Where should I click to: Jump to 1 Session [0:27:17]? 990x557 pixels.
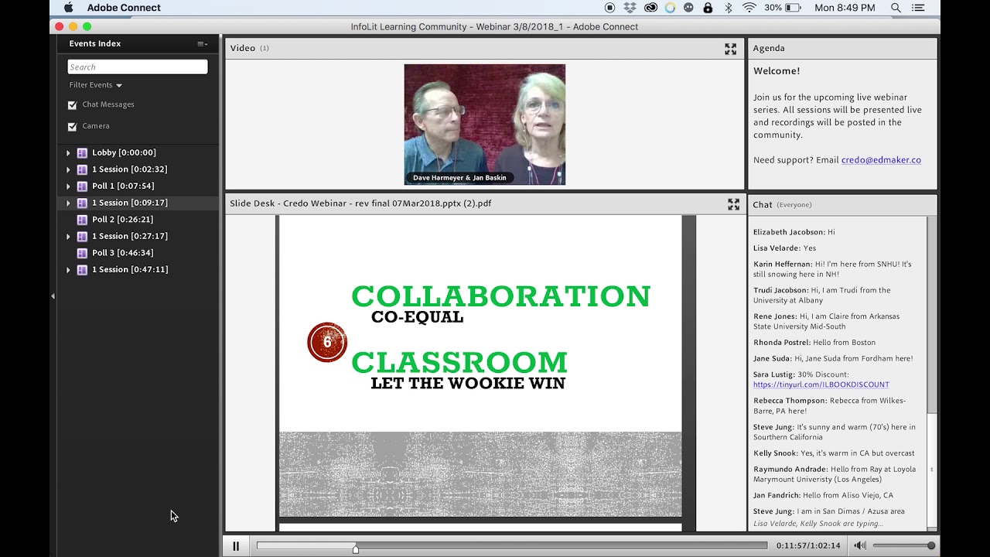pyautogui.click(x=129, y=237)
